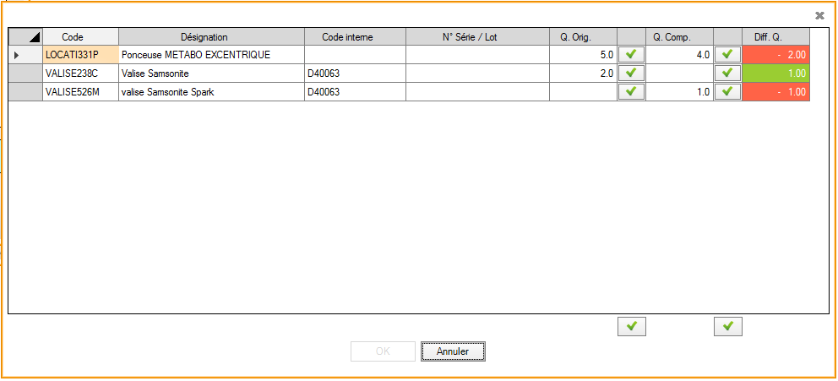
Task: Click the Q. Orig. checkmark for LOCATI331P row
Action: pyautogui.click(x=631, y=54)
